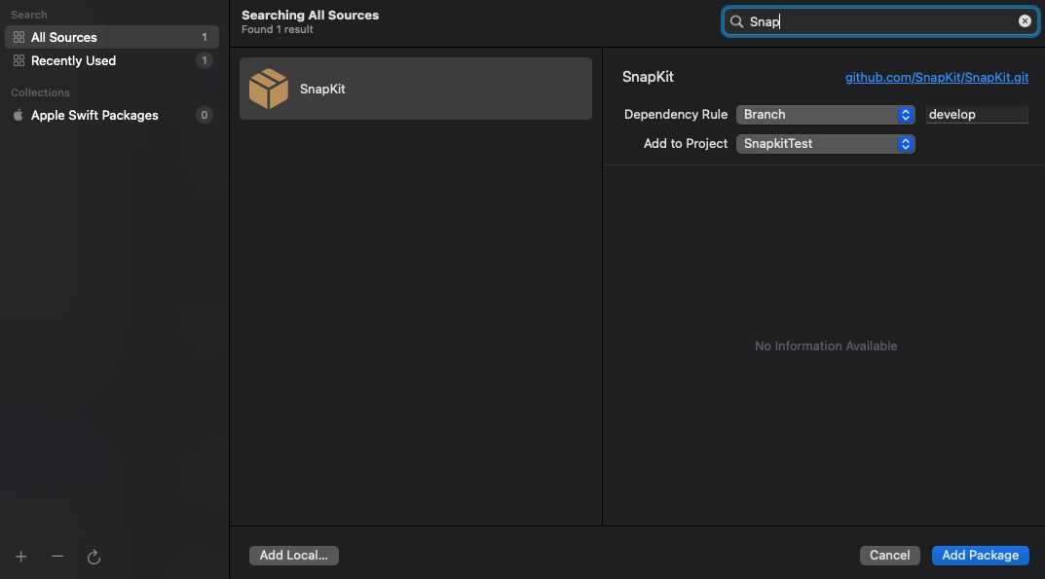This screenshot has height=579, width=1045.
Task: Click the plus icon to add collection
Action: [21, 557]
